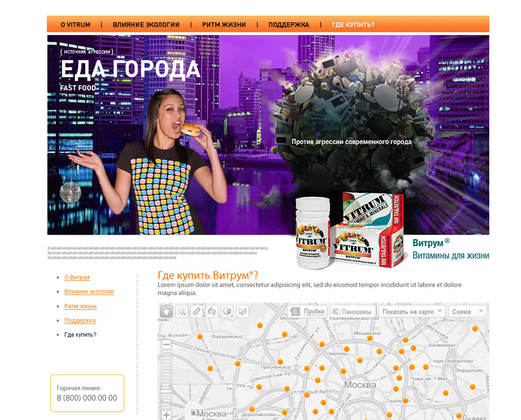
Task: Open the ПОДДЕРЖКА menu item
Action: [x=289, y=25]
